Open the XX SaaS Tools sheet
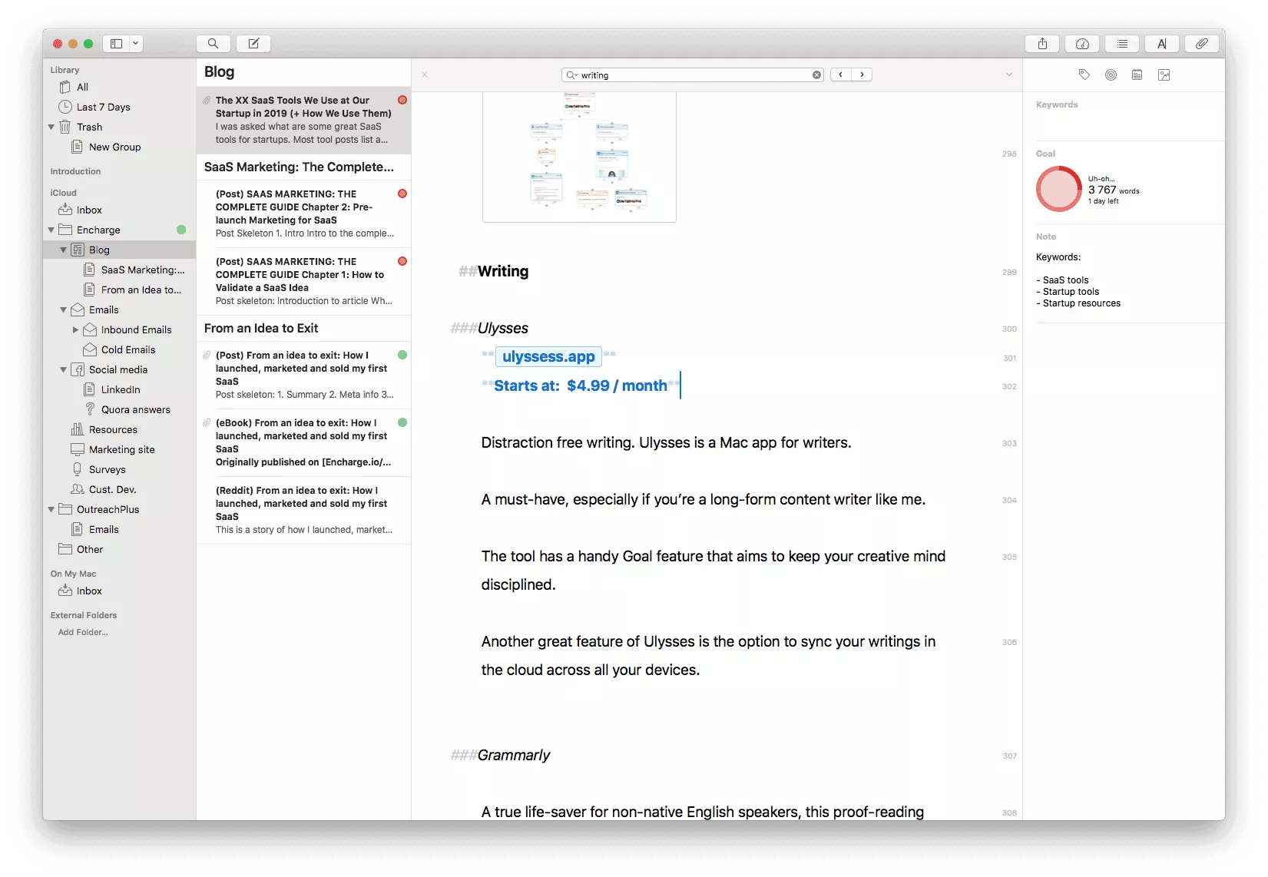The width and height of the screenshot is (1268, 877). click(304, 120)
